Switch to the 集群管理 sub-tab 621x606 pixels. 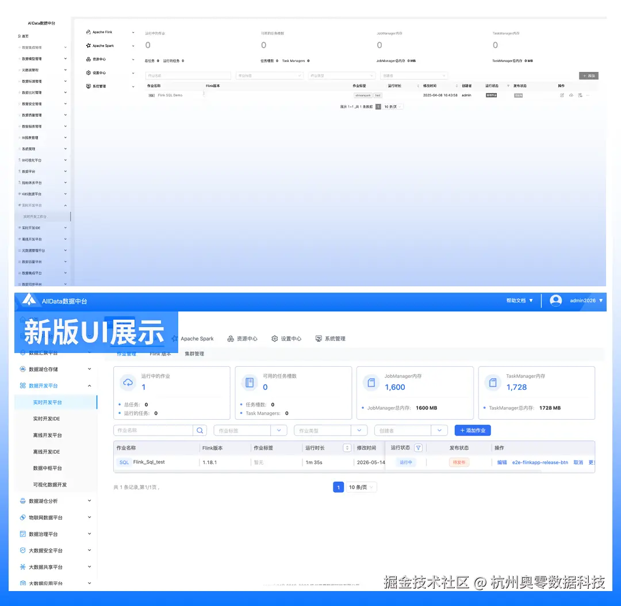194,354
